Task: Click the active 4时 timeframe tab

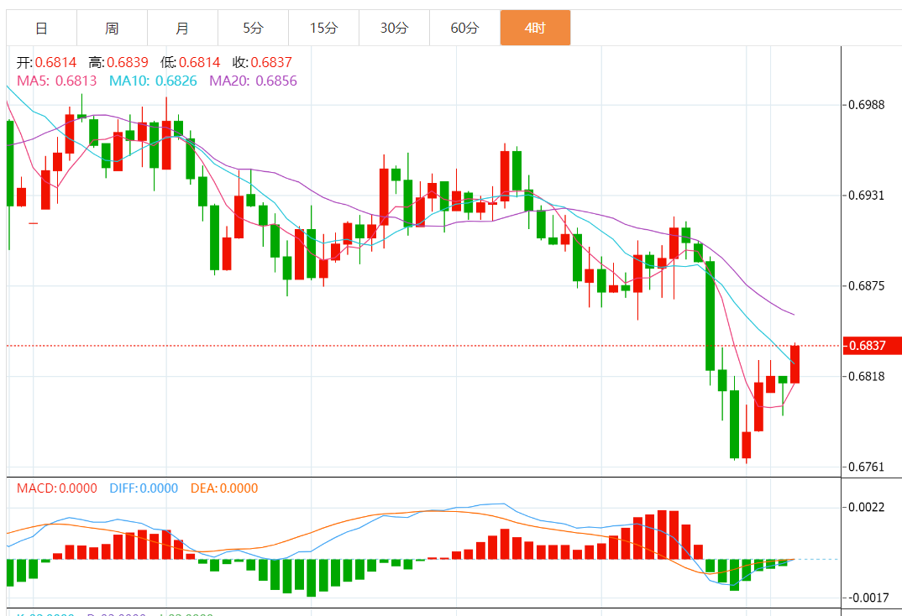Action: tap(535, 28)
